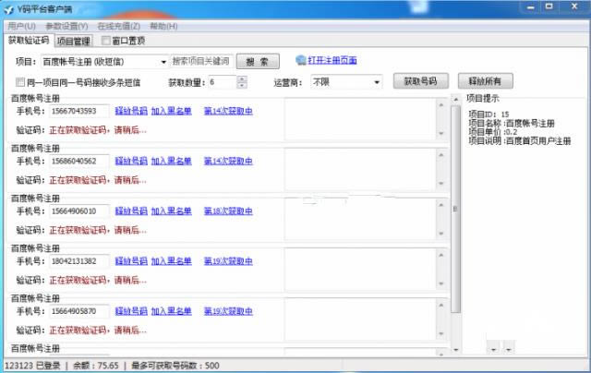Click down arrow on 获取数量 spinner

point(242,86)
